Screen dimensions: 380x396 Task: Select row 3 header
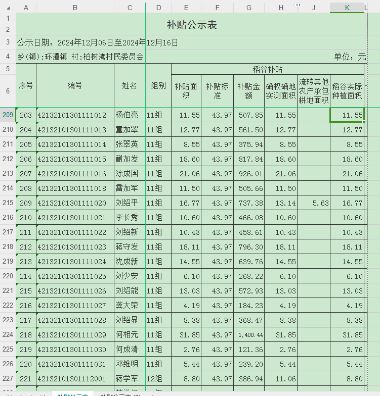pos(8,42)
